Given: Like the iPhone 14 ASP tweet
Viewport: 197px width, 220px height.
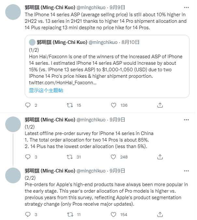Looking at the screenshot, I should point(113,105).
